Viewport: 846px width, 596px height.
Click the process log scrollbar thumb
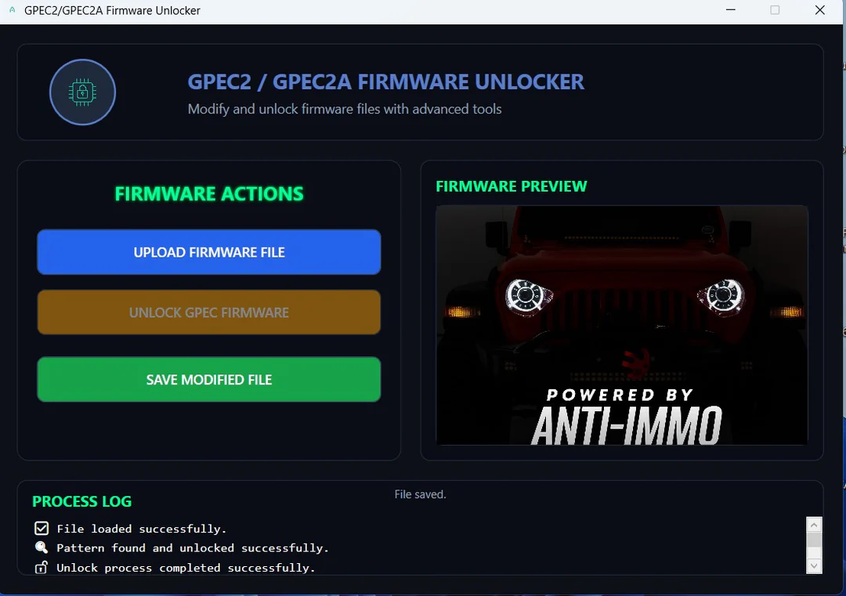coord(814,541)
